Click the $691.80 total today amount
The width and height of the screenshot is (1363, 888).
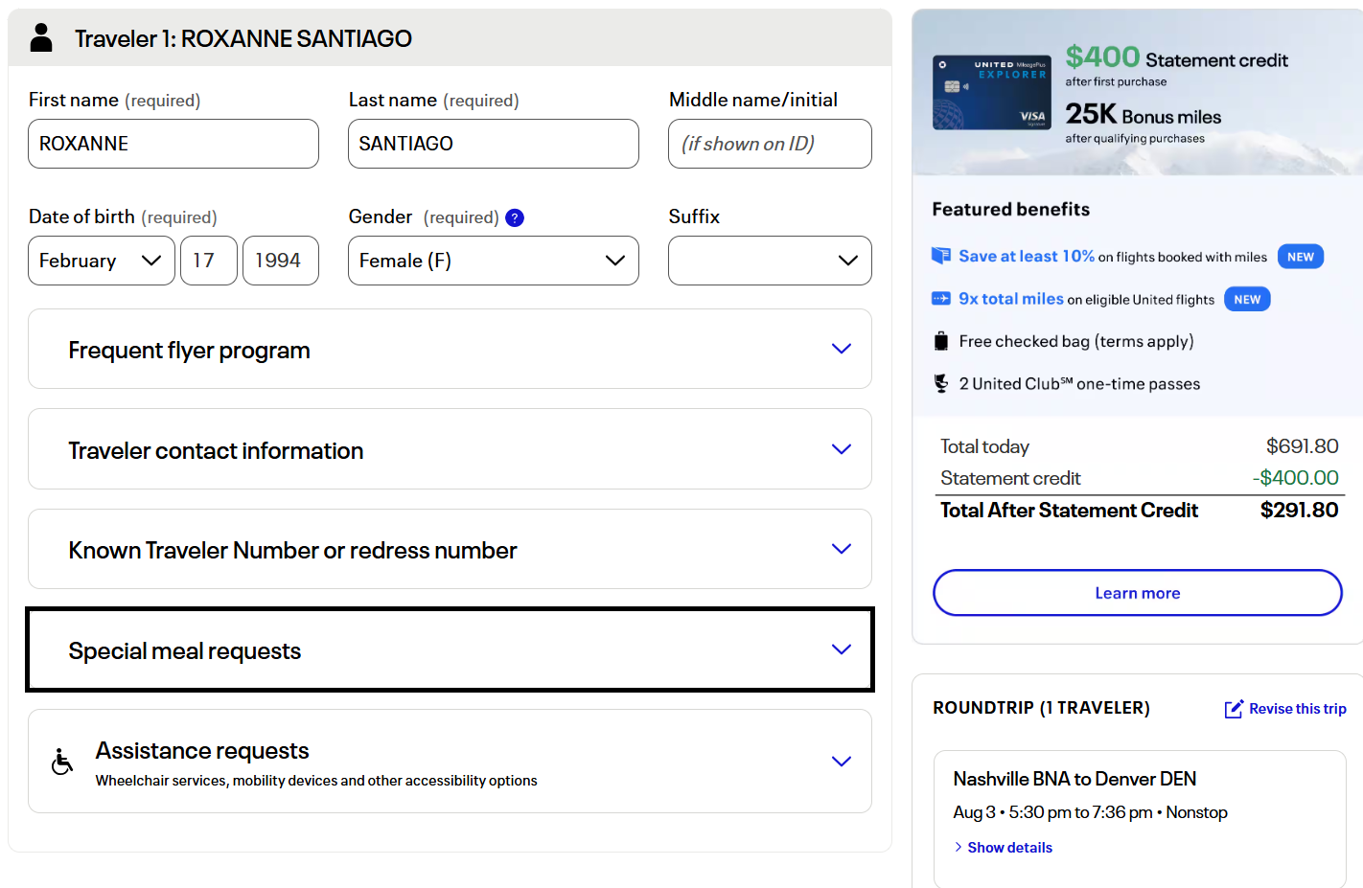(1303, 445)
